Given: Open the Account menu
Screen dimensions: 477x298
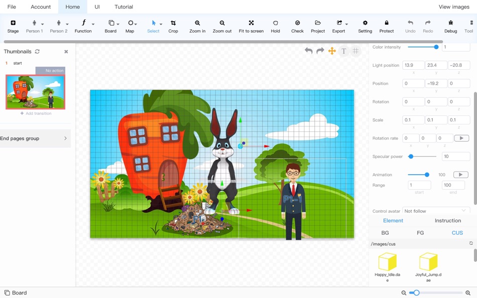Looking at the screenshot, I should tap(41, 7).
